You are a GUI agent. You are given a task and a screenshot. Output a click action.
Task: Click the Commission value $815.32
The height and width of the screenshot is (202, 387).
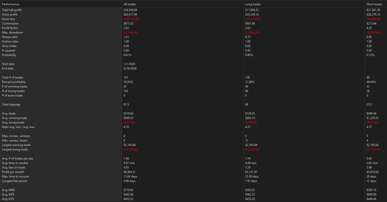[x=129, y=23]
